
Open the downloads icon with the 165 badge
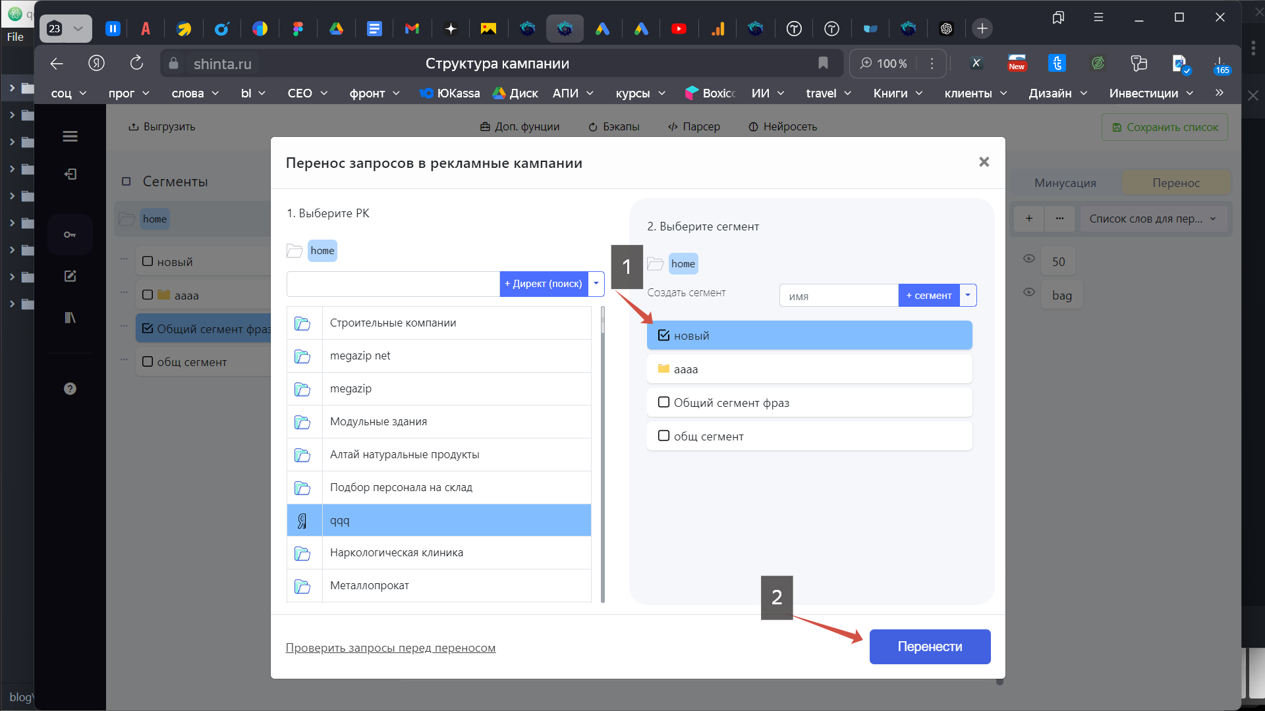pyautogui.click(x=1220, y=65)
